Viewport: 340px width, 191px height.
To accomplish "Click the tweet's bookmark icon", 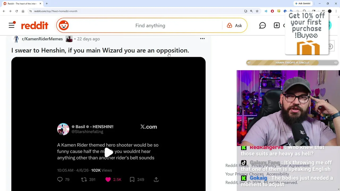I will point(132,180).
